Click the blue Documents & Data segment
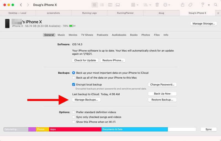The height and width of the screenshot is (141, 221). (135, 129)
